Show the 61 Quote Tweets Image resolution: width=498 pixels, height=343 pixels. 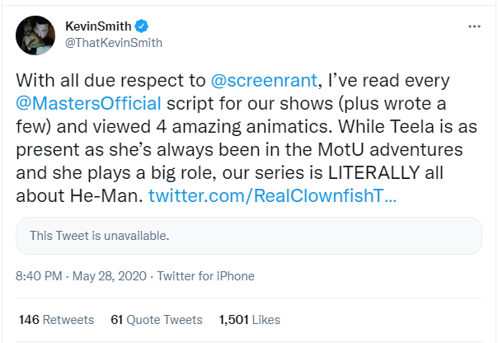(156, 320)
